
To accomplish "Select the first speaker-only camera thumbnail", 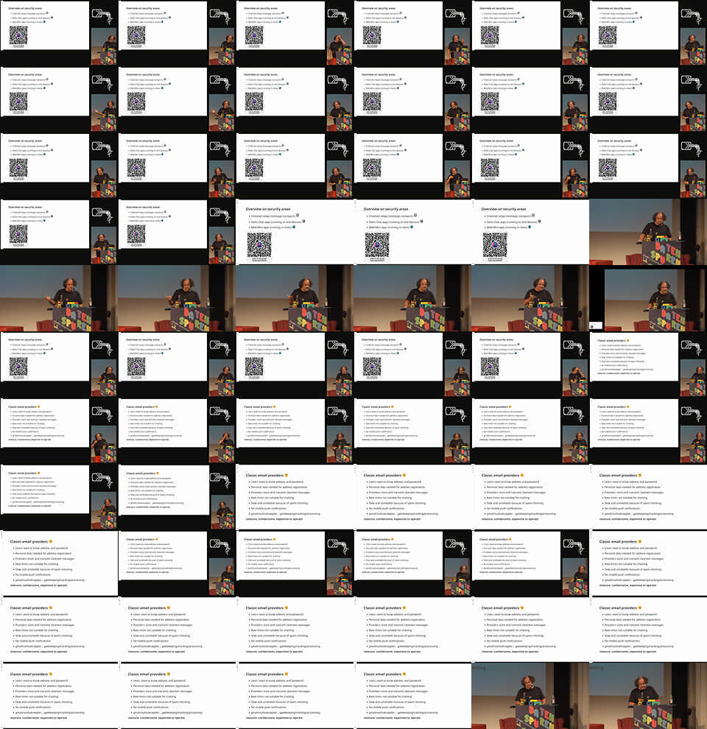I will point(648,232).
